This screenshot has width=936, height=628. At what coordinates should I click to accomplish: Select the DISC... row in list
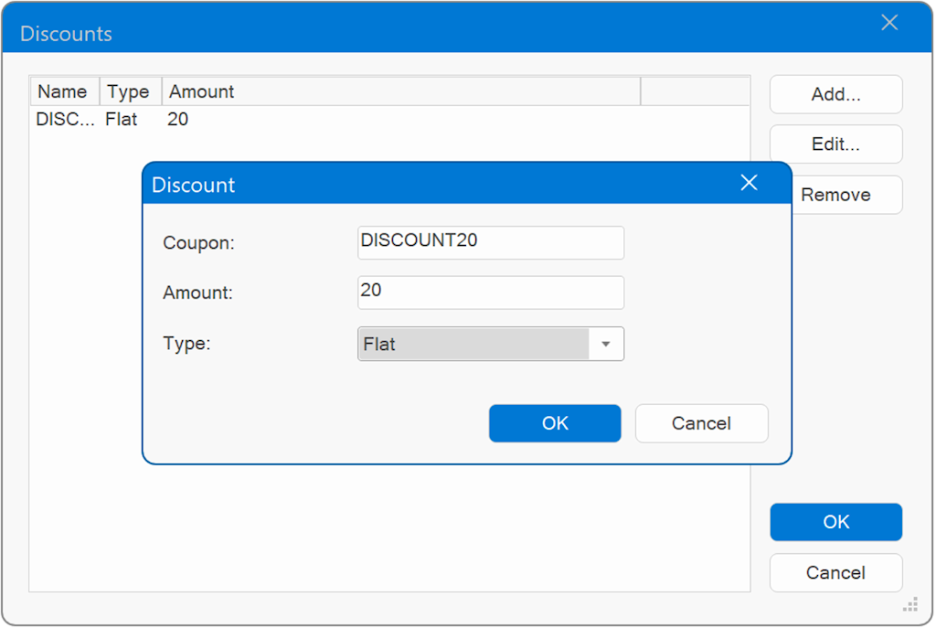(x=64, y=119)
